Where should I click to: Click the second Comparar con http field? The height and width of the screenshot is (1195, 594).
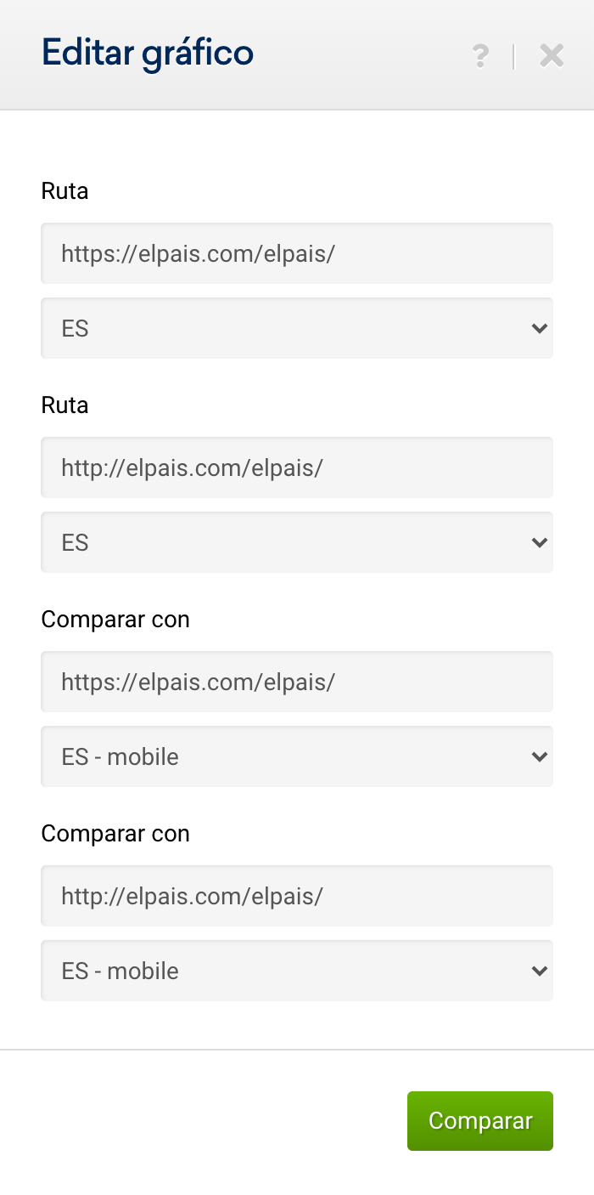tap(297, 896)
